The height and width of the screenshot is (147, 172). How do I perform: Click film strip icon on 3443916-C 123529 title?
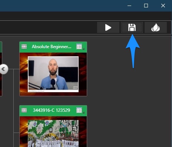[24, 110]
